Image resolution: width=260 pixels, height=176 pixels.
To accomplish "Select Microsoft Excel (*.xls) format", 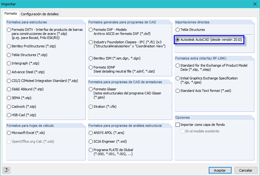I will (x=9, y=133).
